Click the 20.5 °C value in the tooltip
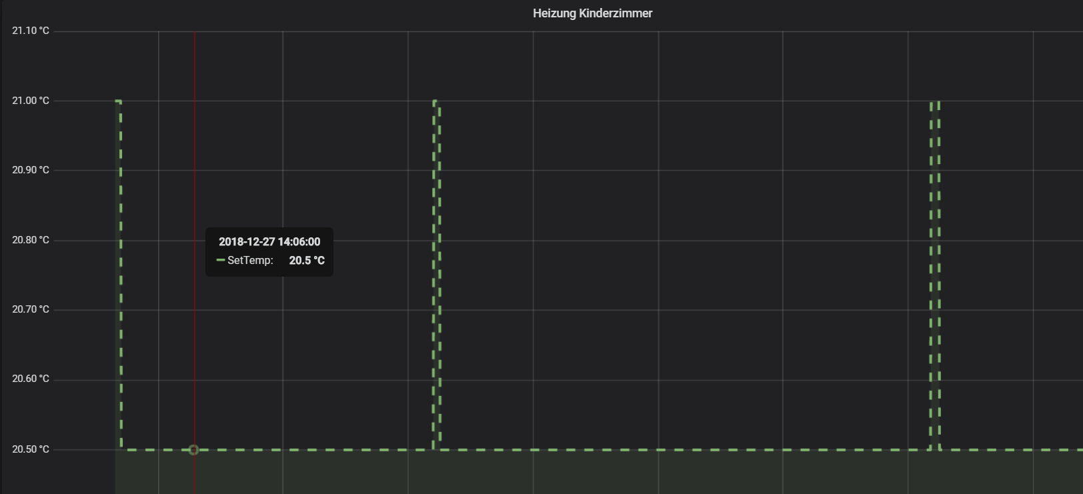 [x=307, y=261]
